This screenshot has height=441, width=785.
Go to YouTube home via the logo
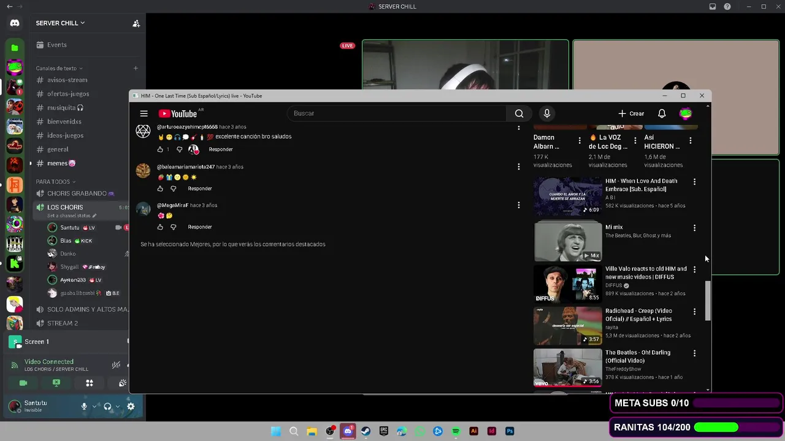(178, 113)
